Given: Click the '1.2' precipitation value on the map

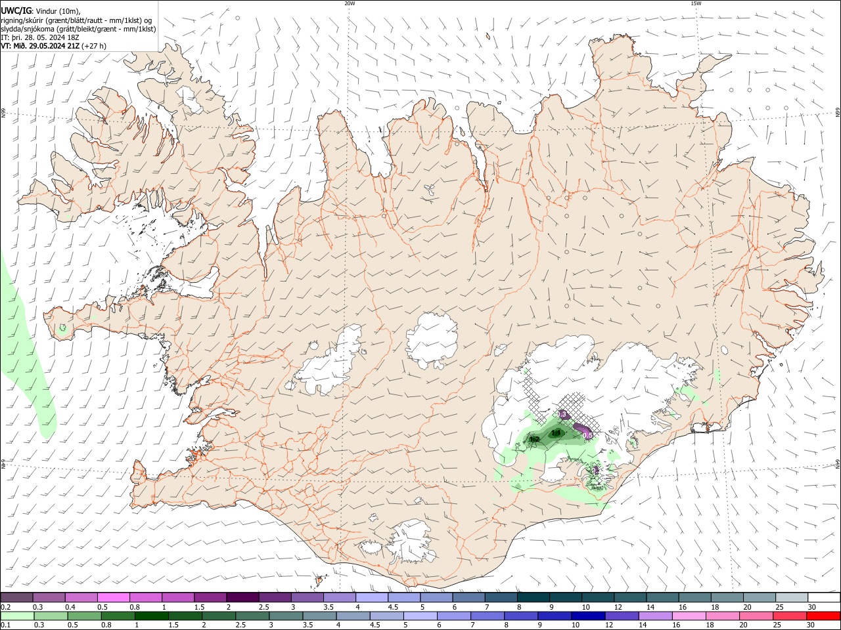Looking at the screenshot, I should [x=534, y=439].
